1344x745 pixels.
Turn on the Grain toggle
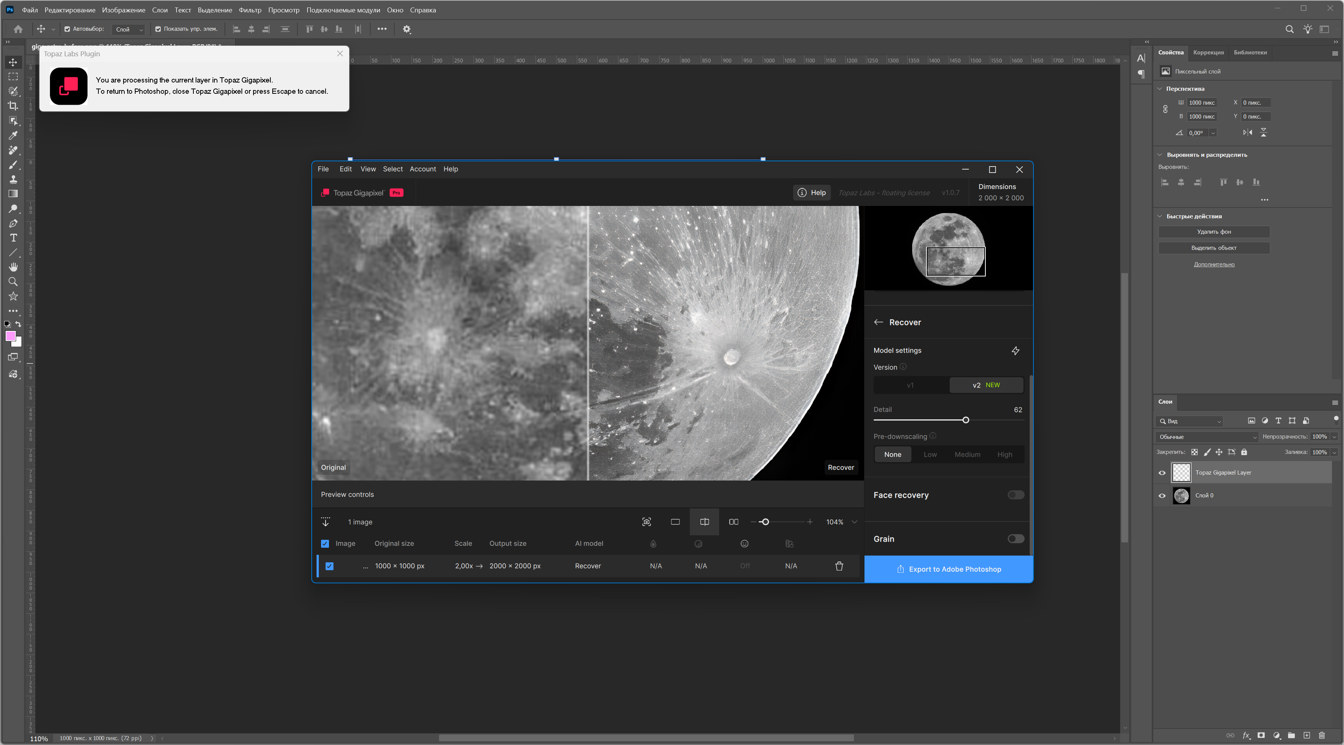click(1015, 539)
